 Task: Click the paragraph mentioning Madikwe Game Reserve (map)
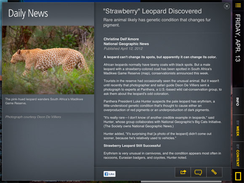point(158,69)
